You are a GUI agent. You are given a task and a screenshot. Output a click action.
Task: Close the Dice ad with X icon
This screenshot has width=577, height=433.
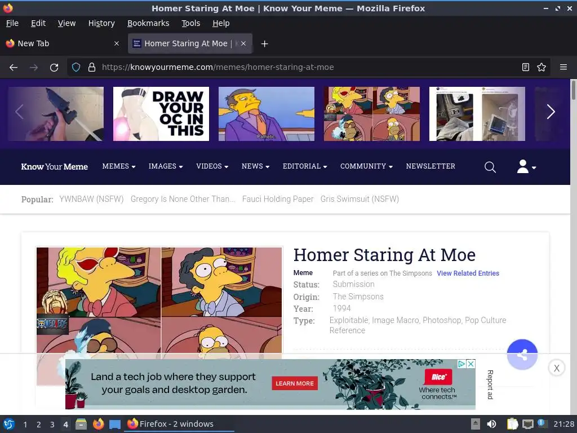(471, 364)
